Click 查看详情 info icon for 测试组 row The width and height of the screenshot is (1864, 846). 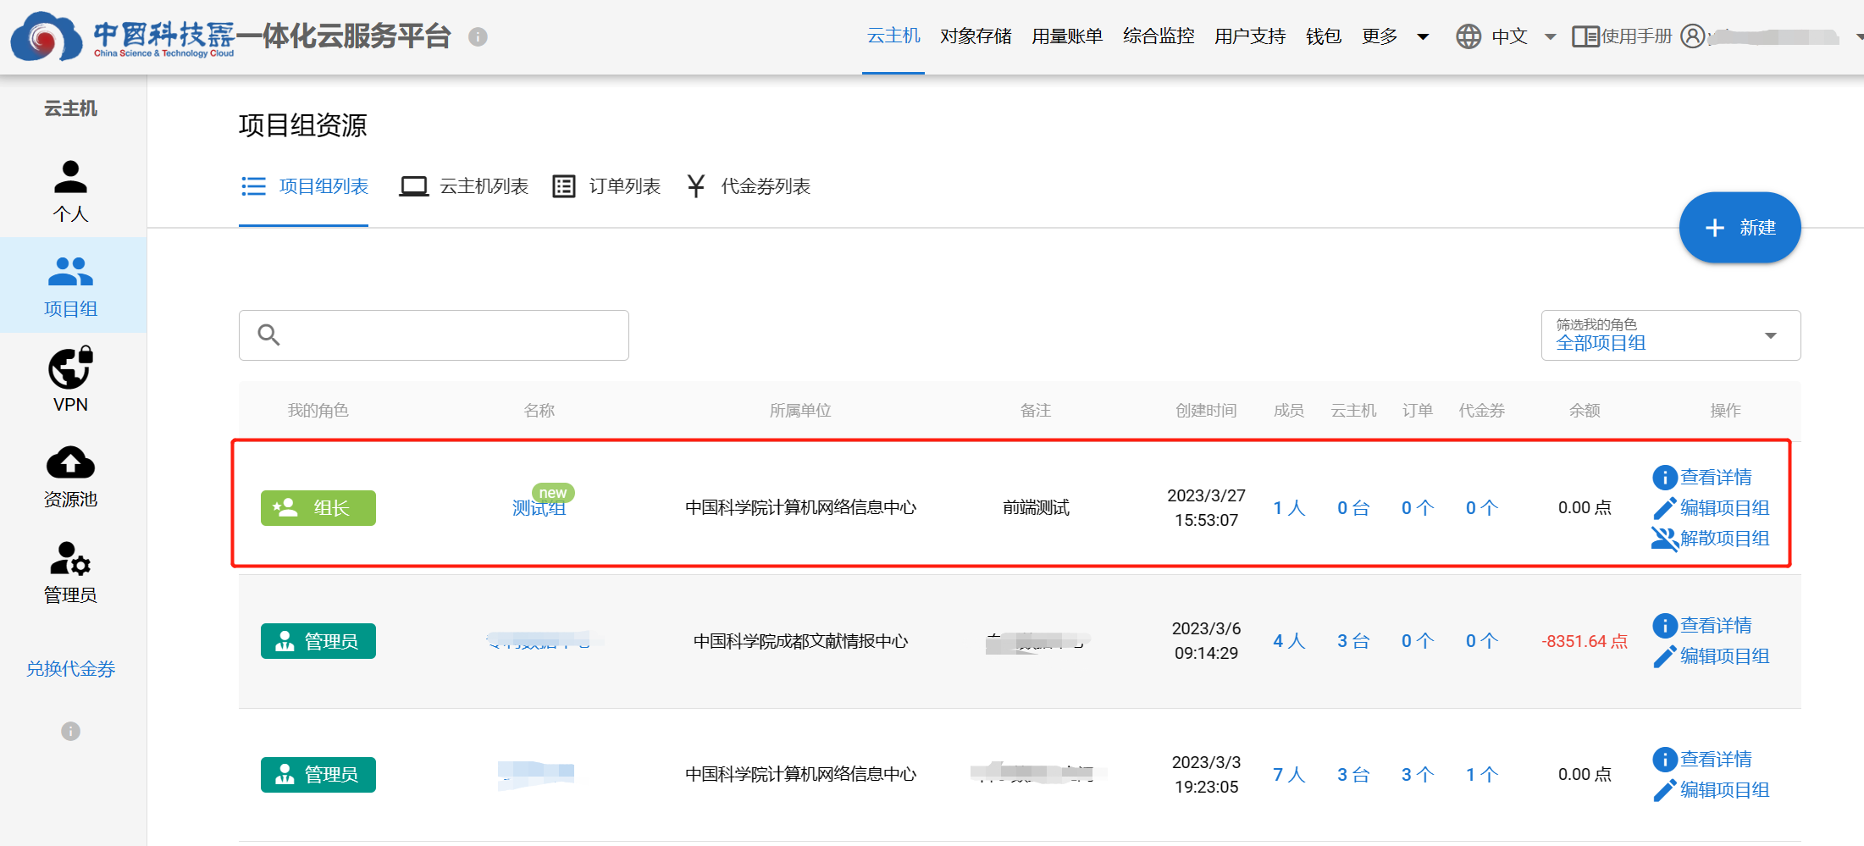[1665, 478]
